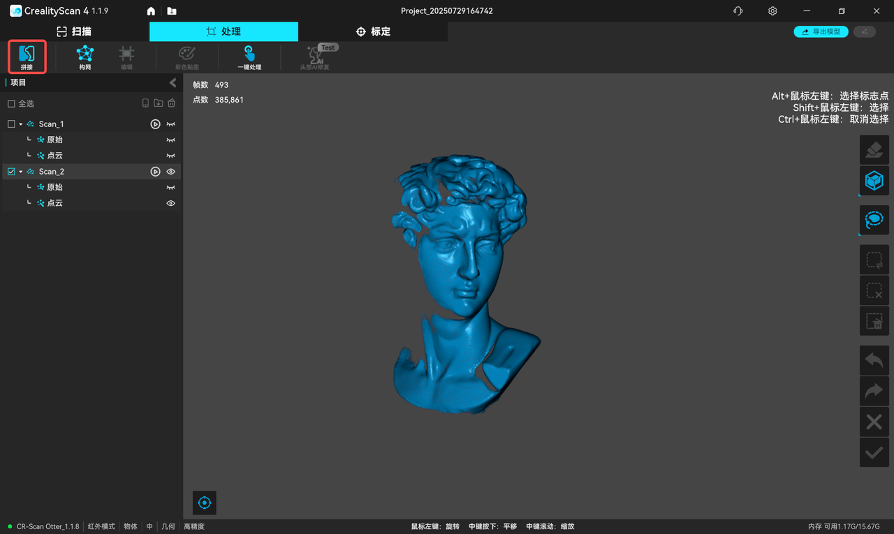Select 原始 under Scan_1
Screen dimensions: 894x534
coord(91,140)
